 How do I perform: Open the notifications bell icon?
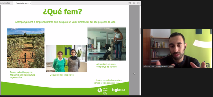[x=134, y=3]
